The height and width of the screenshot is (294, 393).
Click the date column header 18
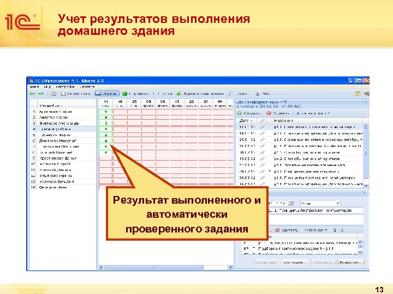coord(120,103)
